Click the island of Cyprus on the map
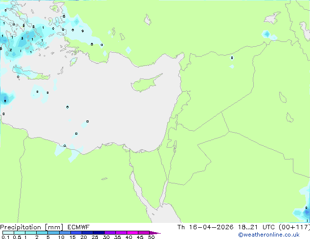Image resolution: width=310 pixels, height=239 pixels. (146, 83)
